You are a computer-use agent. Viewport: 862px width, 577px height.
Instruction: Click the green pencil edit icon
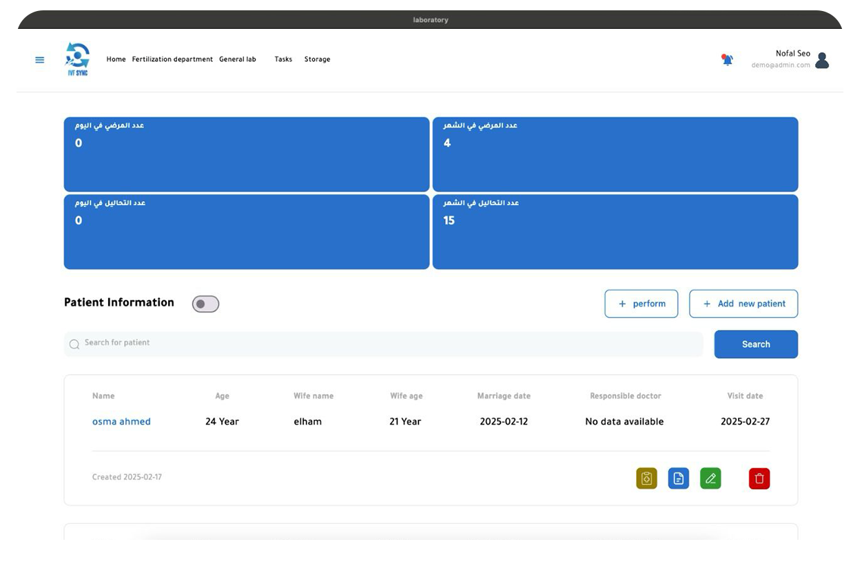[710, 479]
